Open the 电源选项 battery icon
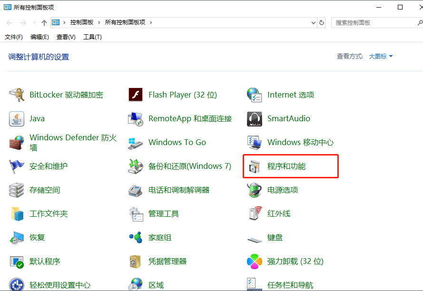Viewport: 423px width, 291px height. coord(255,190)
